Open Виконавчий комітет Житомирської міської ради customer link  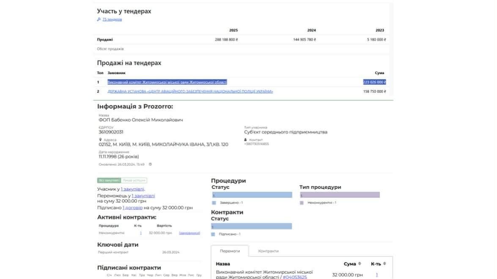tap(167, 82)
